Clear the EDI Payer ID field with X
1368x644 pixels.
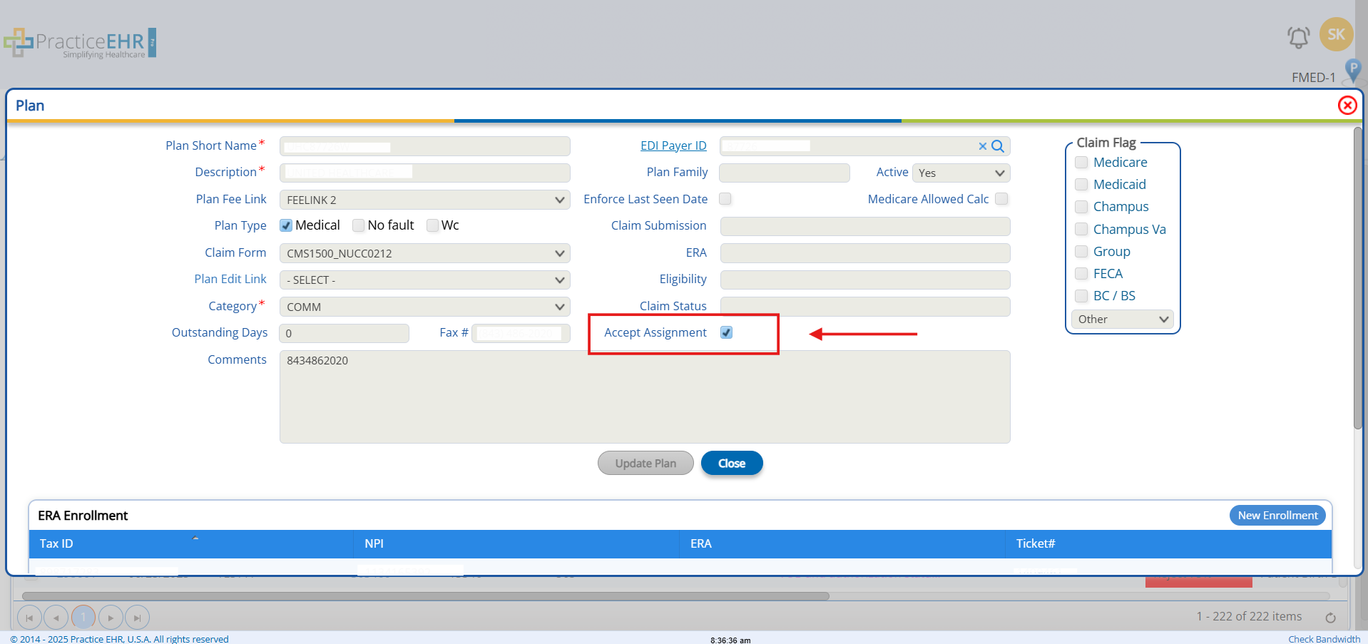(982, 146)
